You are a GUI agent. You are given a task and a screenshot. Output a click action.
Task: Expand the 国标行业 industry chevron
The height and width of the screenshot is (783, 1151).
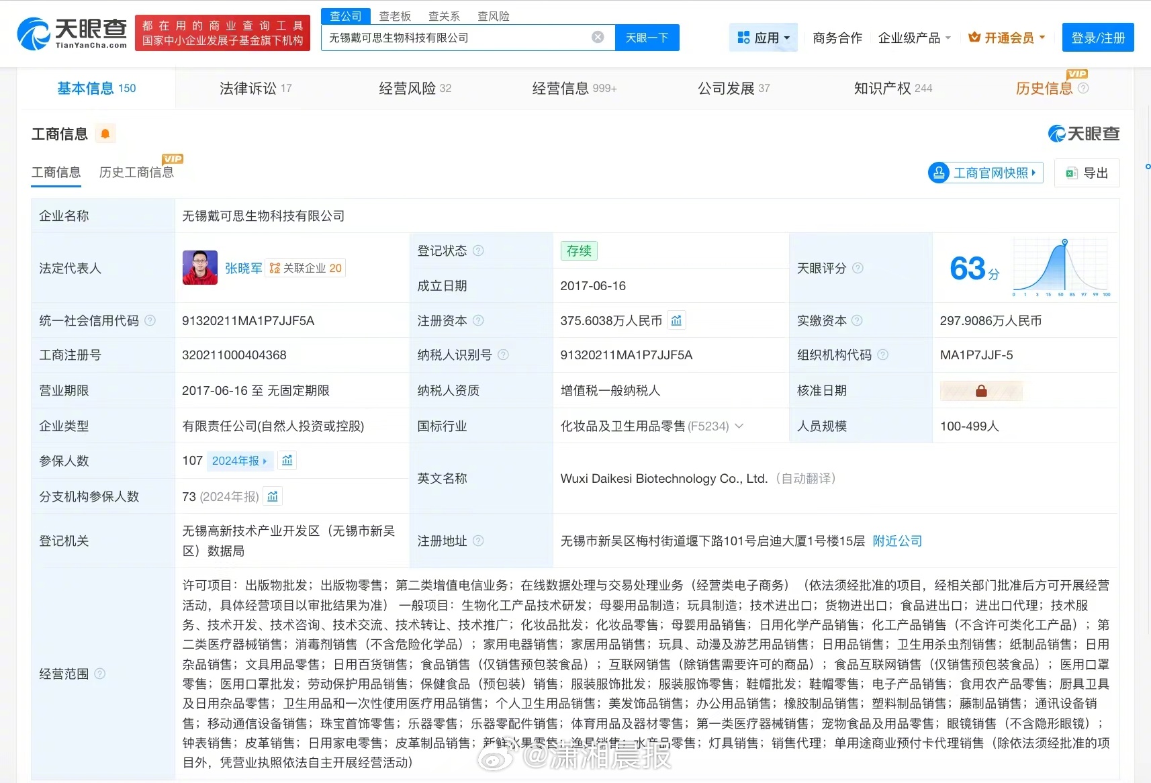(739, 426)
